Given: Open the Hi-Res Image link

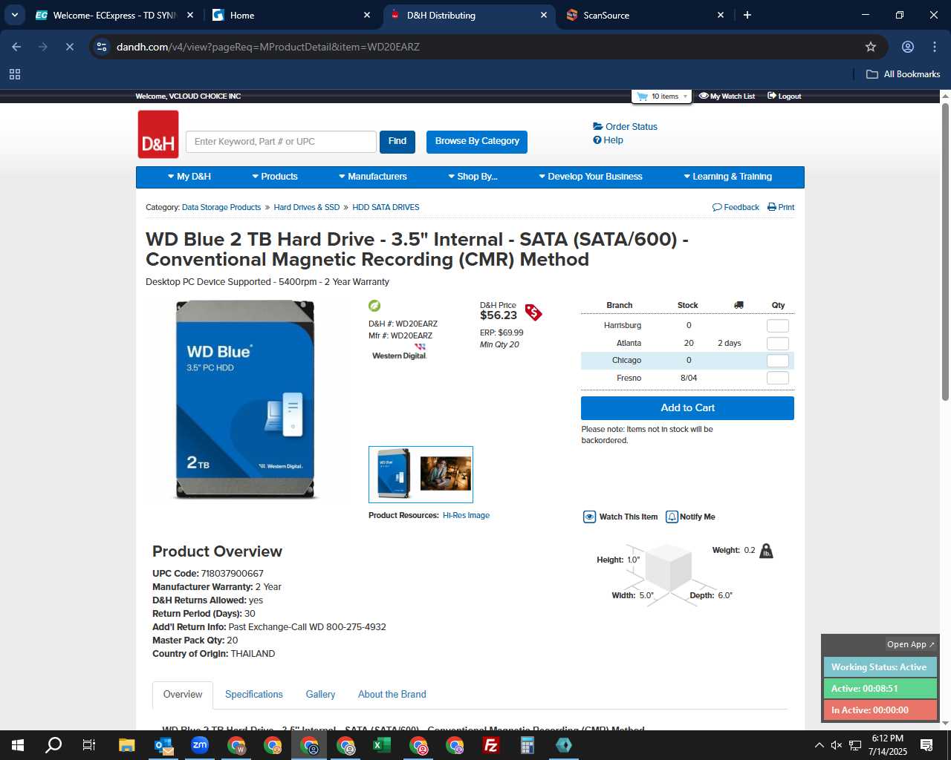Looking at the screenshot, I should click(466, 515).
